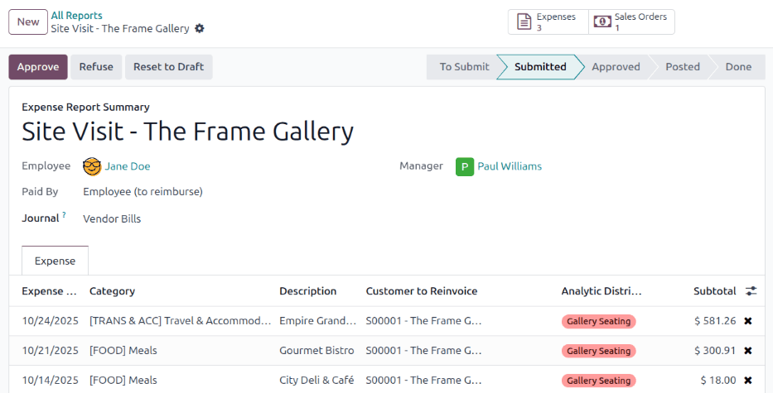773x393 pixels.
Task: Open the optional columns adjuster icon
Action: 751,291
